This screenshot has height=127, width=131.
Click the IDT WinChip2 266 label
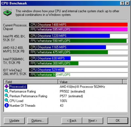click(x=15, y=72)
